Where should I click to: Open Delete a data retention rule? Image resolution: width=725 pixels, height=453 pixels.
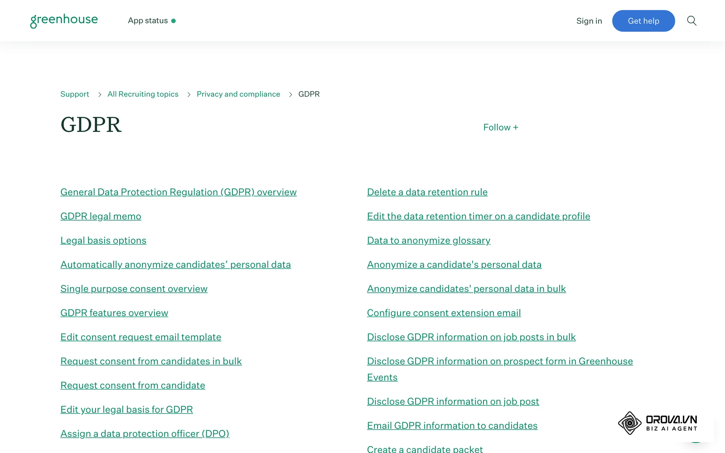tap(427, 192)
